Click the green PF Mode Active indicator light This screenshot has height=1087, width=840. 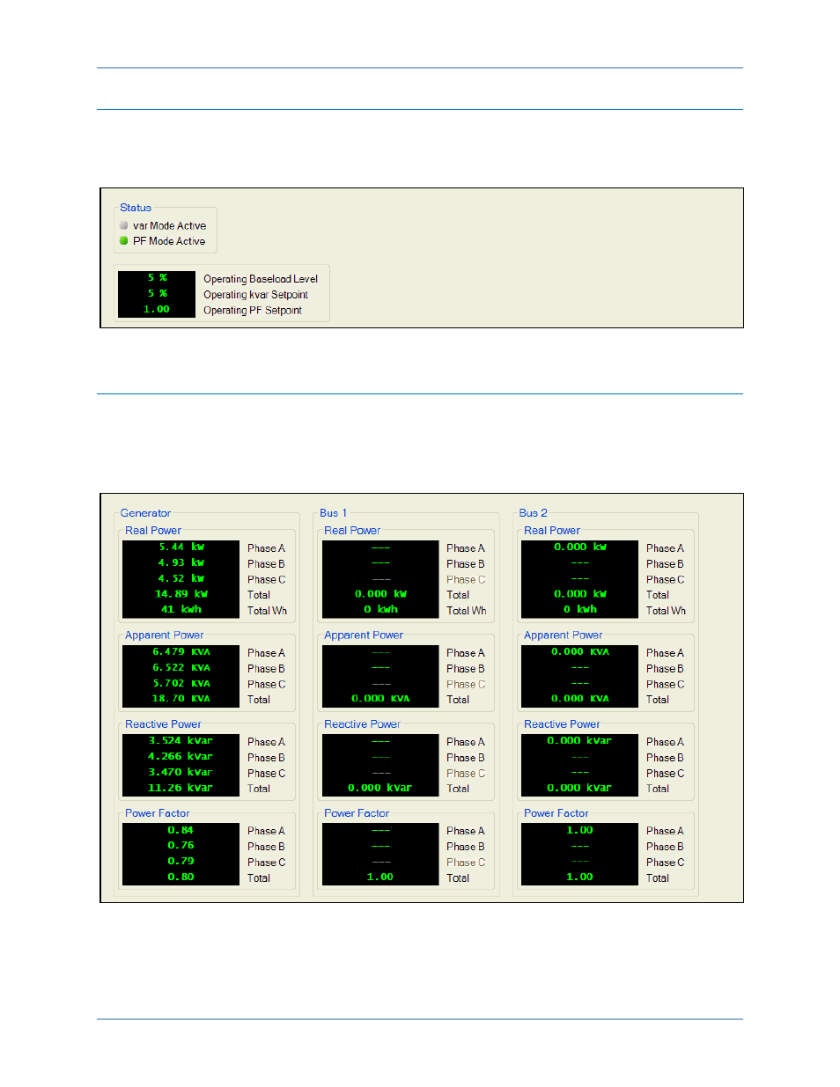point(124,240)
